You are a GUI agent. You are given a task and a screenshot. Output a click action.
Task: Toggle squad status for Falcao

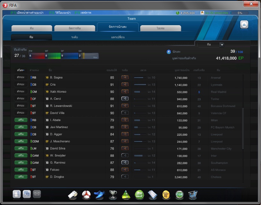(21, 170)
